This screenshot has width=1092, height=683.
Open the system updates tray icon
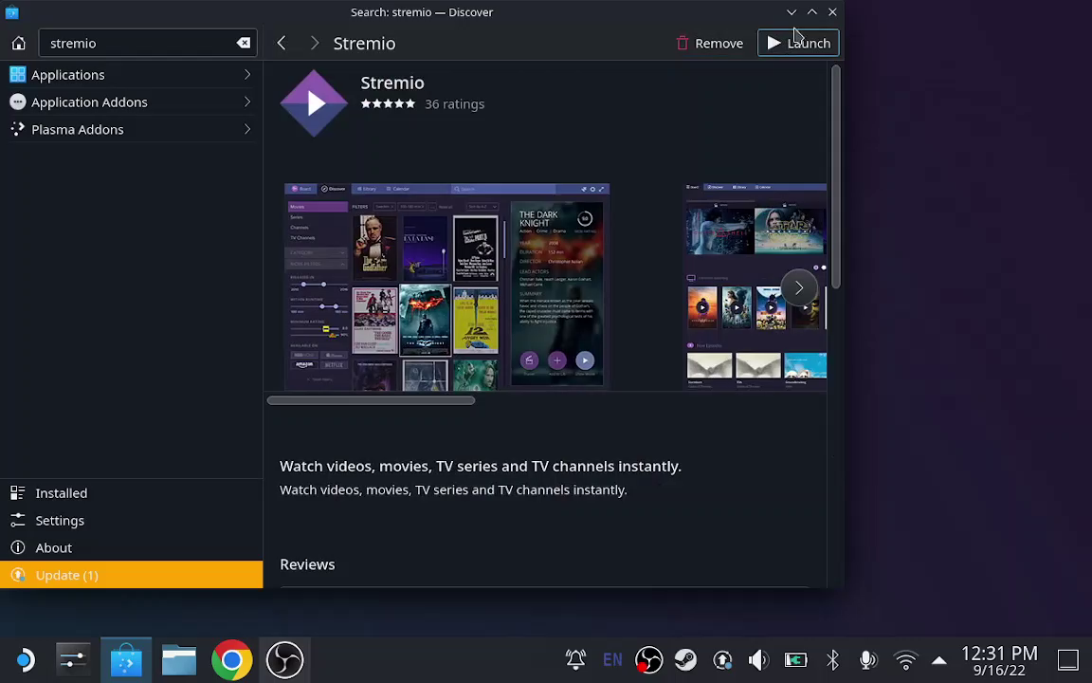click(722, 659)
